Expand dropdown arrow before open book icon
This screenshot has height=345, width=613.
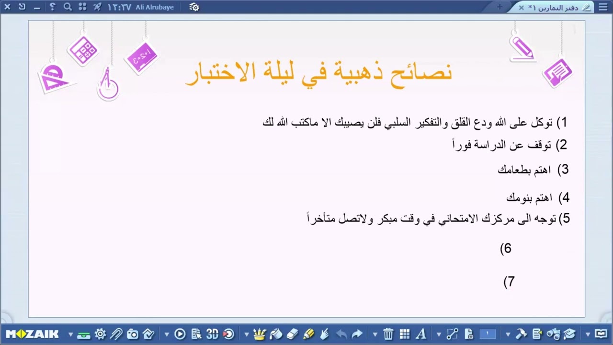click(x=588, y=334)
